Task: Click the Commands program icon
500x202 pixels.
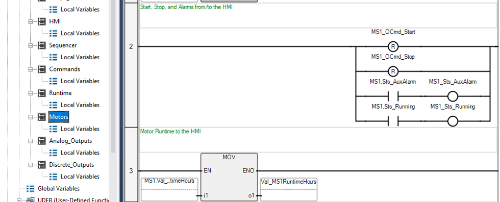Action: pyautogui.click(x=42, y=69)
